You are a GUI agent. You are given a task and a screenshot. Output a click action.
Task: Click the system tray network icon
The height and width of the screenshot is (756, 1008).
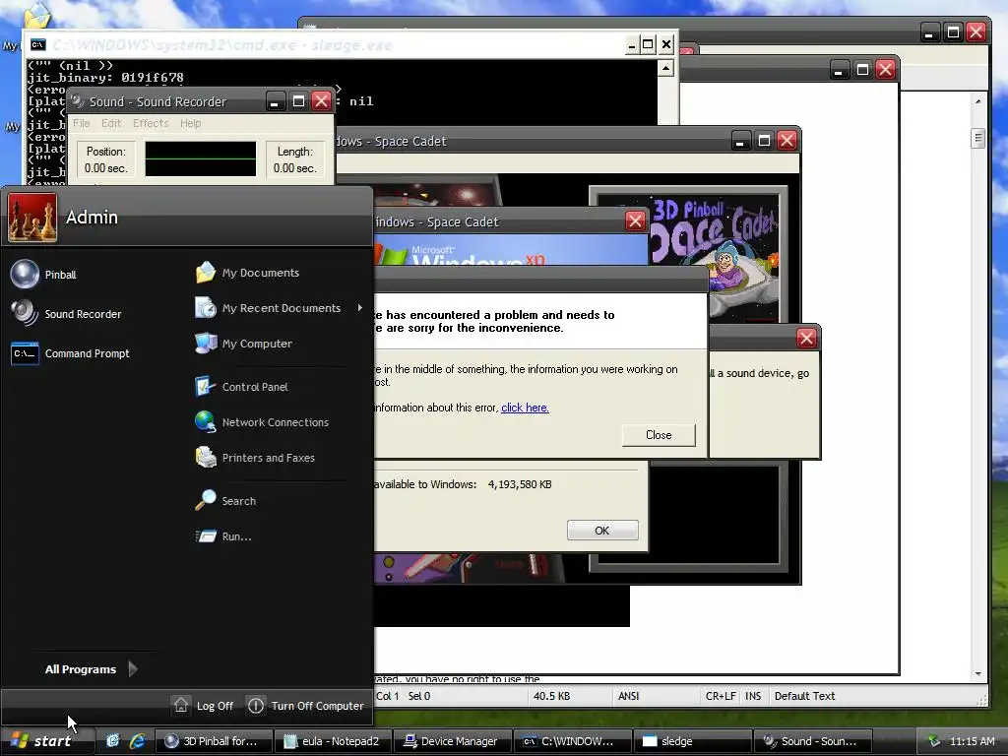934,741
